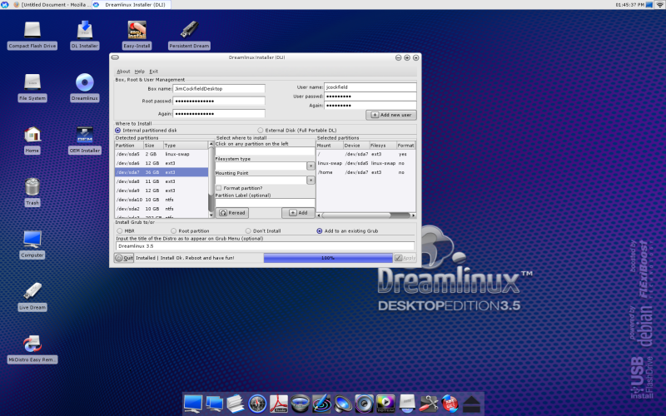Screen dimensions: 666x416
Task: Click the 100% install progress bar
Action: [x=328, y=258]
